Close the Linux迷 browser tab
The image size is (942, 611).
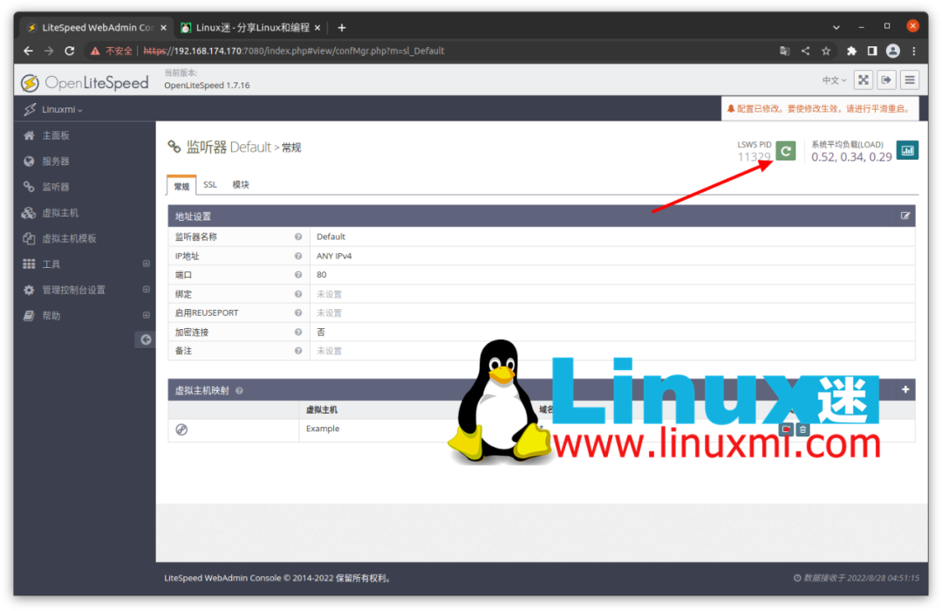point(317,28)
